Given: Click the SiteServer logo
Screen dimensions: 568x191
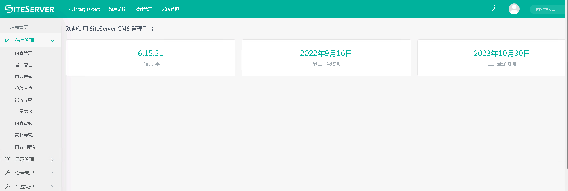Looking at the screenshot, I should click(x=29, y=9).
